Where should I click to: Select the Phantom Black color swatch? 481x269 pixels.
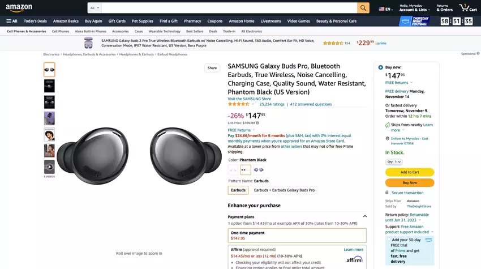coord(245,169)
